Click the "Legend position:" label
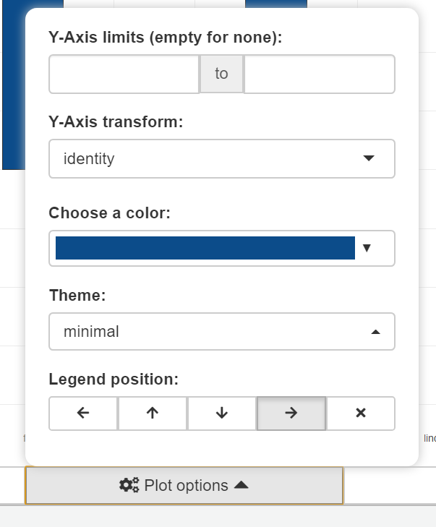This screenshot has height=527, width=436. (114, 379)
